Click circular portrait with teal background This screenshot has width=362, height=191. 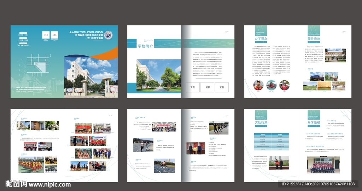tap(271, 85)
